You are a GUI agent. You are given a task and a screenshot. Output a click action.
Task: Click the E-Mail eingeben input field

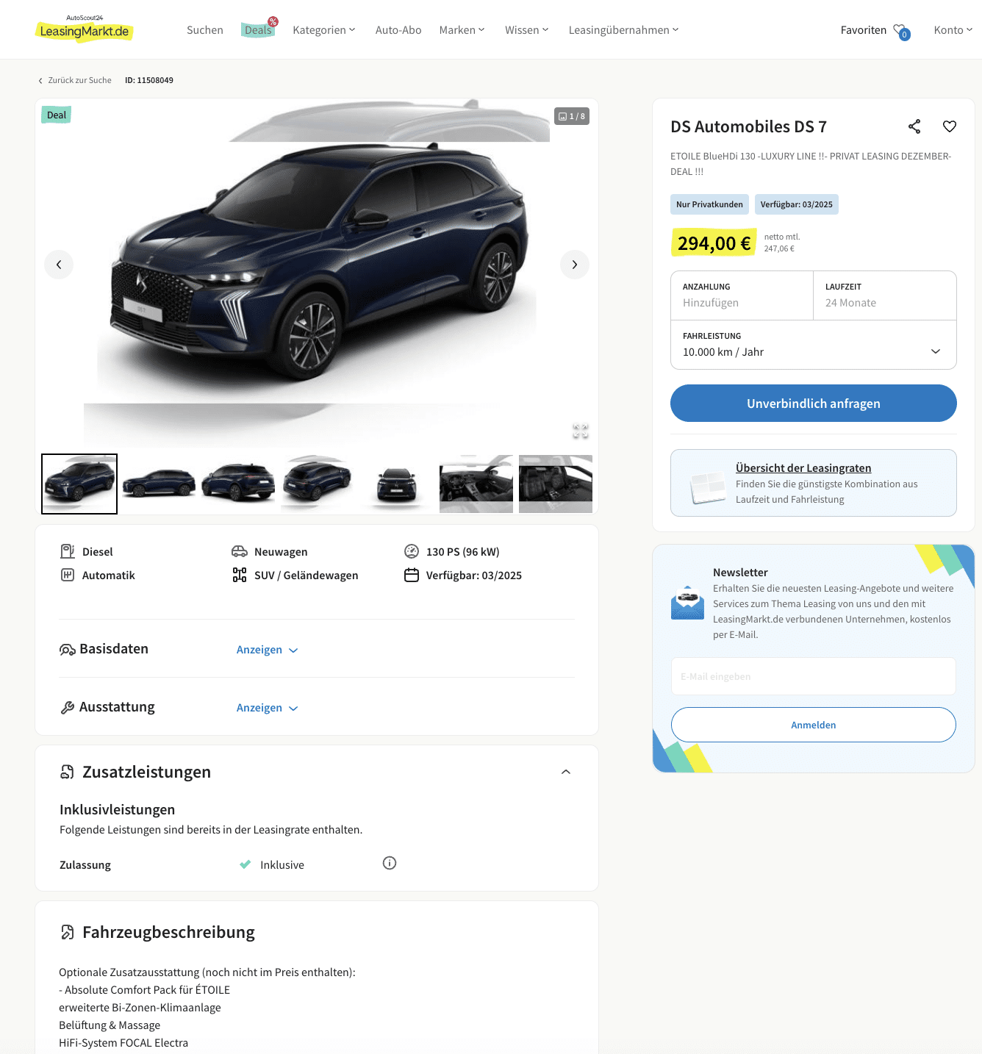[814, 676]
